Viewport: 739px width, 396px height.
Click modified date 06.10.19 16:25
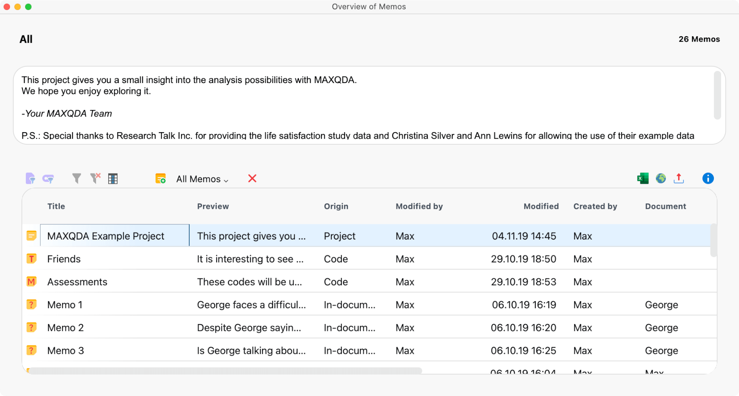pos(523,351)
